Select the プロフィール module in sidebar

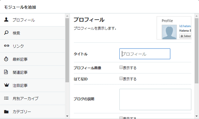(x=32, y=20)
